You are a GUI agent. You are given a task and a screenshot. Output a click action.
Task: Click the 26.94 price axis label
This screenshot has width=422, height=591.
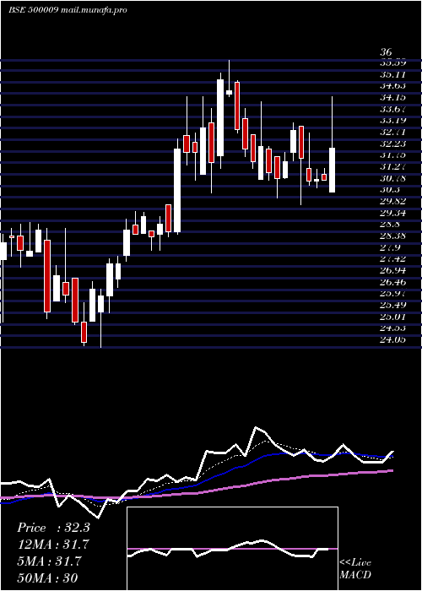(392, 271)
